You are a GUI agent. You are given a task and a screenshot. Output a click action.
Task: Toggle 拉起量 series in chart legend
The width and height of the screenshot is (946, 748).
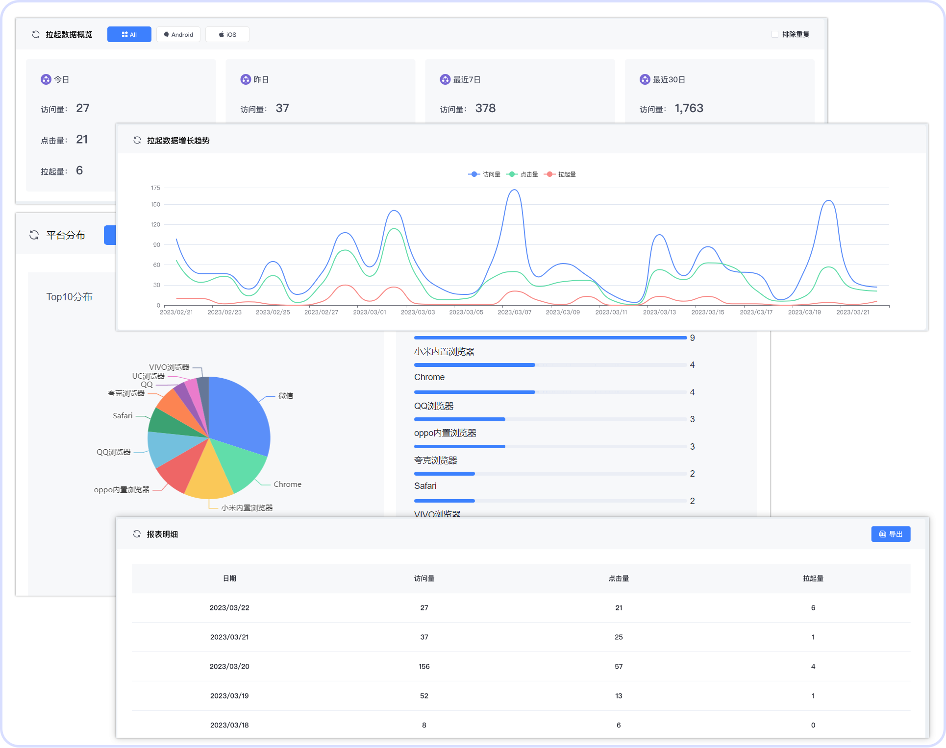pos(560,174)
